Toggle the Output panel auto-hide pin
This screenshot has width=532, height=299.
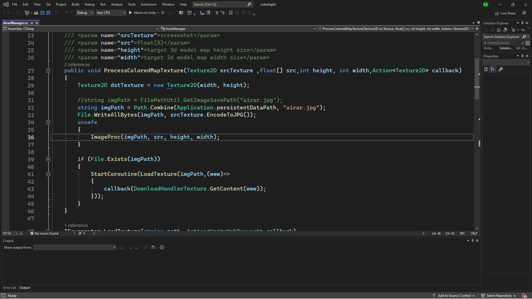472,241
